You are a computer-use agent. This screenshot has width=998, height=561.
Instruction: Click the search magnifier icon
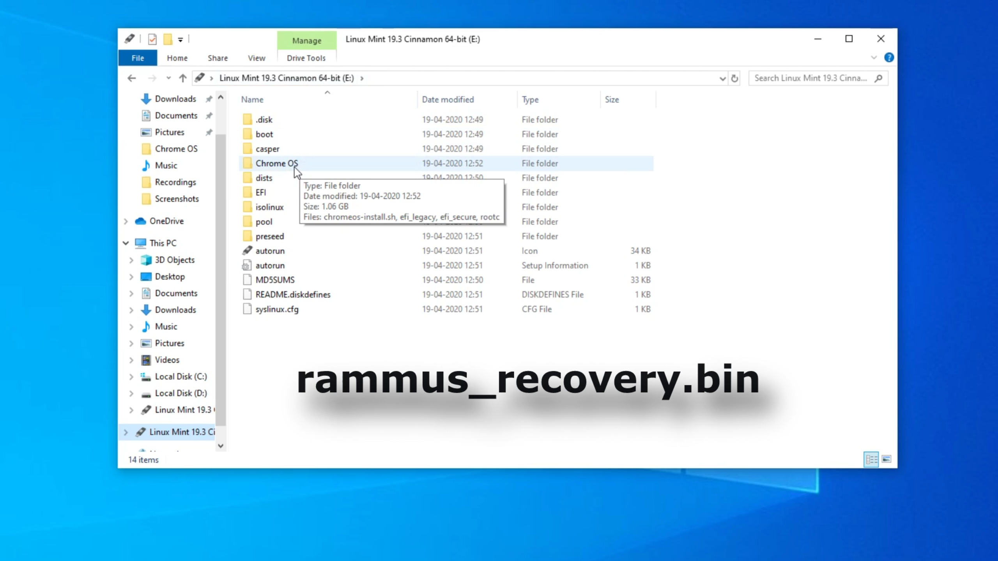[878, 78]
